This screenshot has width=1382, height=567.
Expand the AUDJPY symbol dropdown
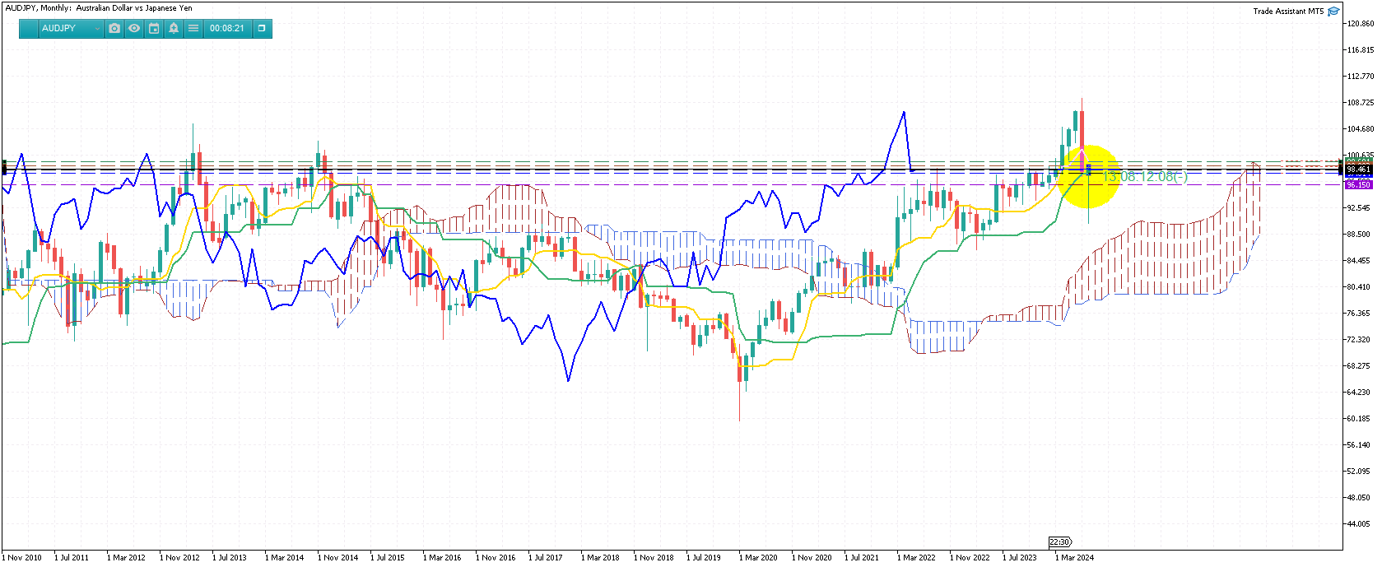(97, 29)
